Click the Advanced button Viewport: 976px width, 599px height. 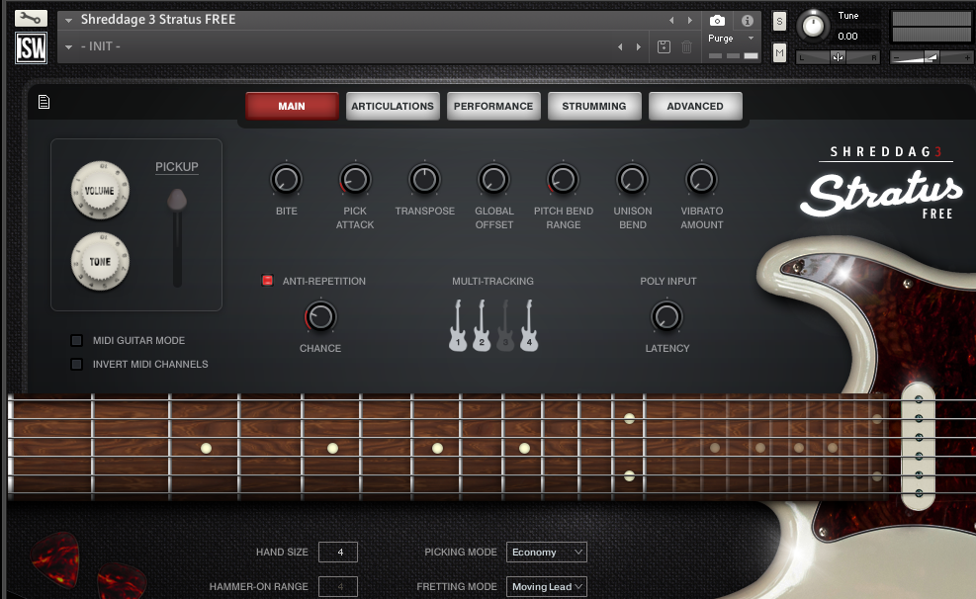pyautogui.click(x=694, y=107)
